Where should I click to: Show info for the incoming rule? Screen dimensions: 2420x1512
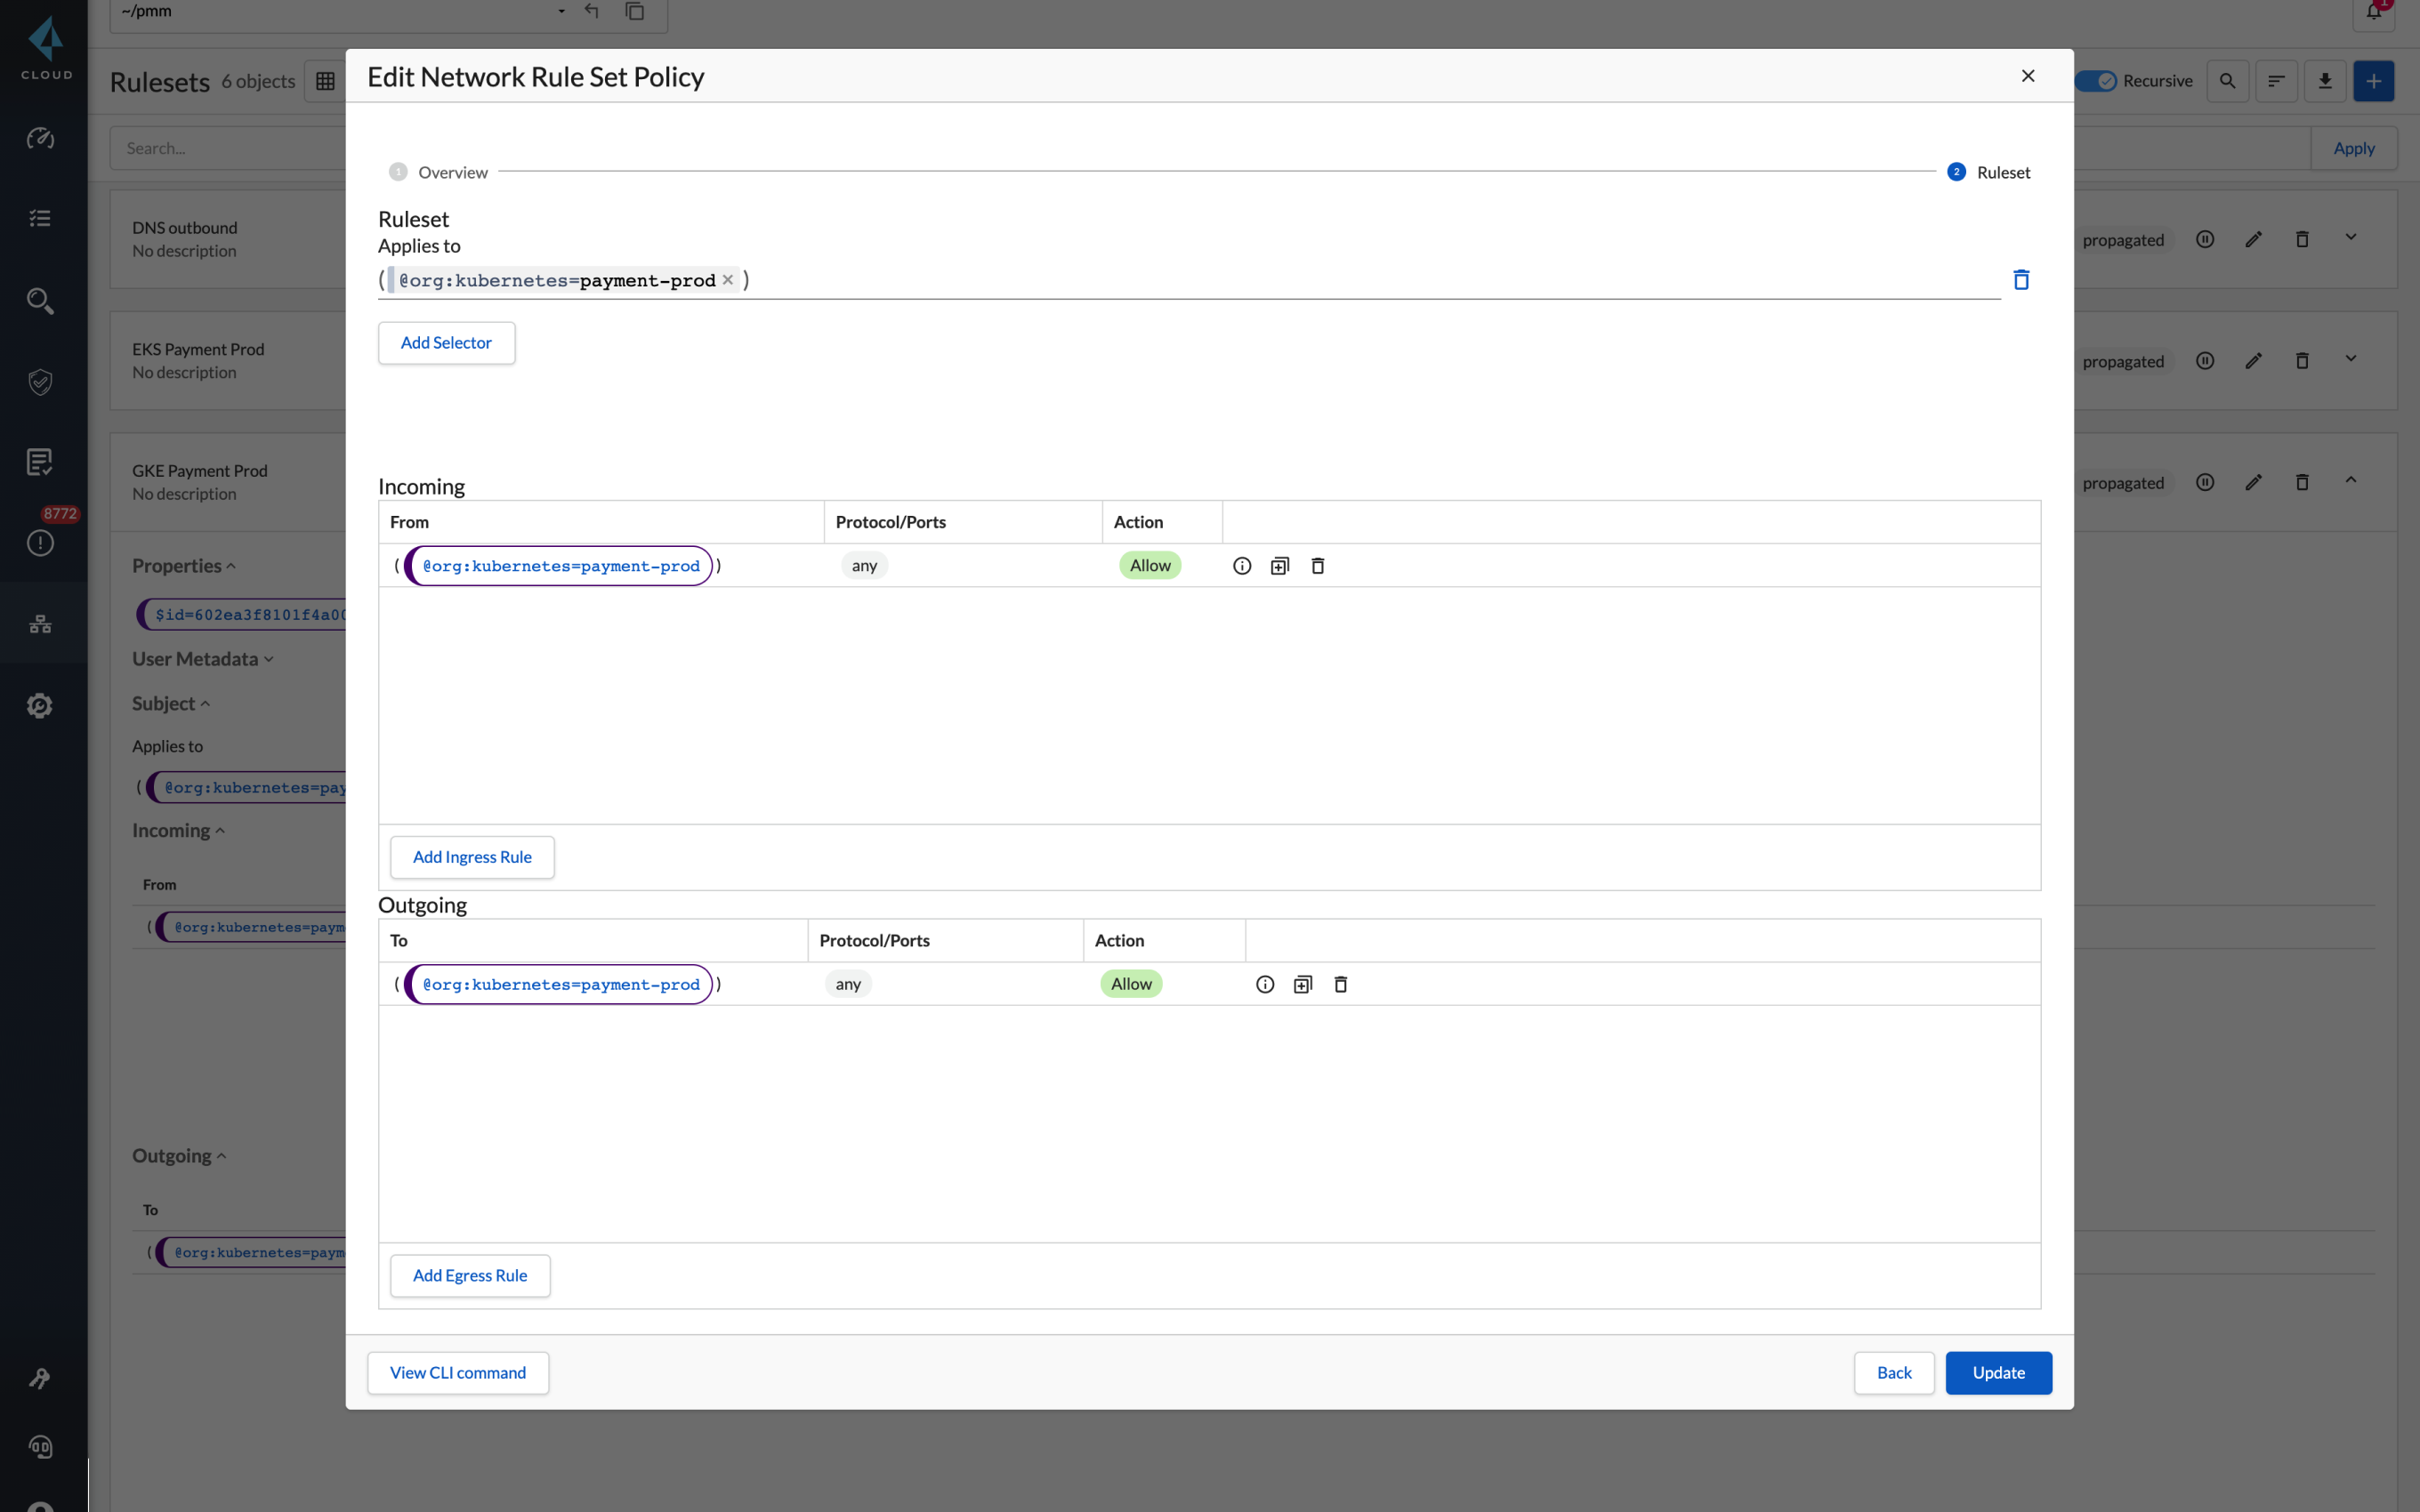(1241, 566)
